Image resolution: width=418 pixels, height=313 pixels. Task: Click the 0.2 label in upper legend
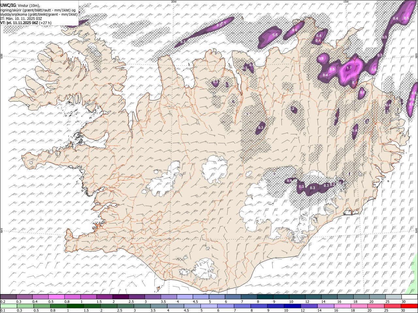[x=3, y=301]
